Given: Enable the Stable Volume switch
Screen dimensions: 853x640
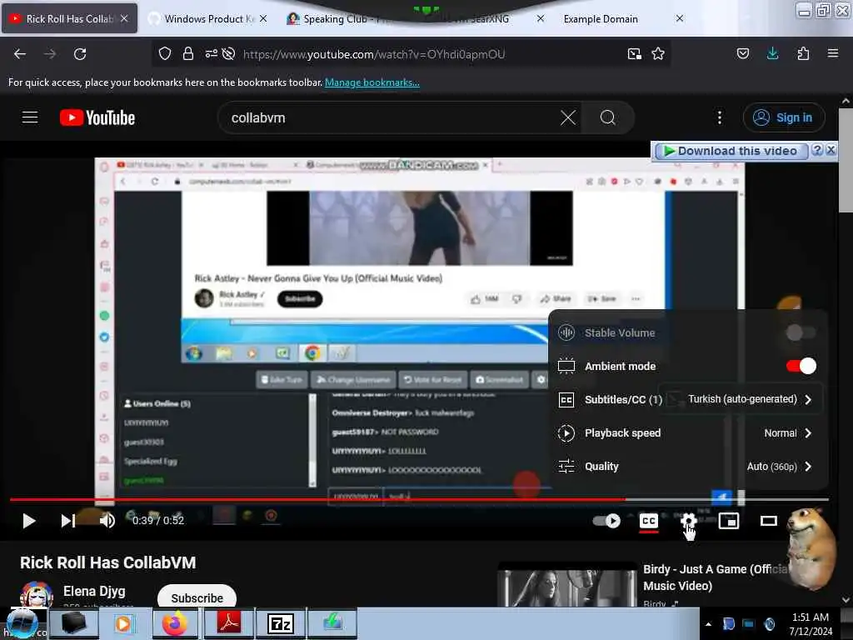Looking at the screenshot, I should tap(801, 332).
